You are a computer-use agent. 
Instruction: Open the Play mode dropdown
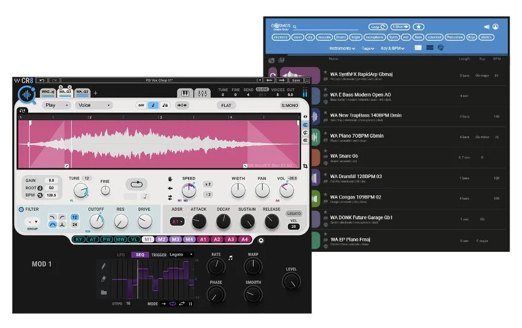tap(56, 105)
